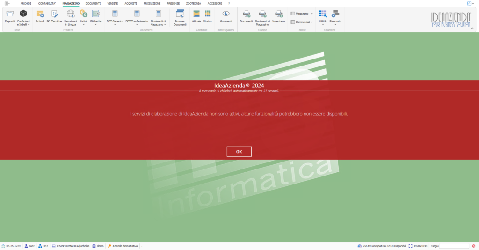
Task: Open the ARCHIVI menu tab
Action: [x=26, y=4]
